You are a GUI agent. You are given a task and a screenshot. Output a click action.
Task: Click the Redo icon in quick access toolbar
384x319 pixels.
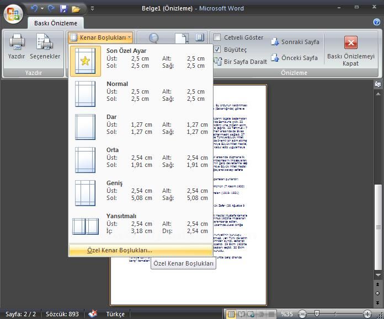(x=51, y=9)
